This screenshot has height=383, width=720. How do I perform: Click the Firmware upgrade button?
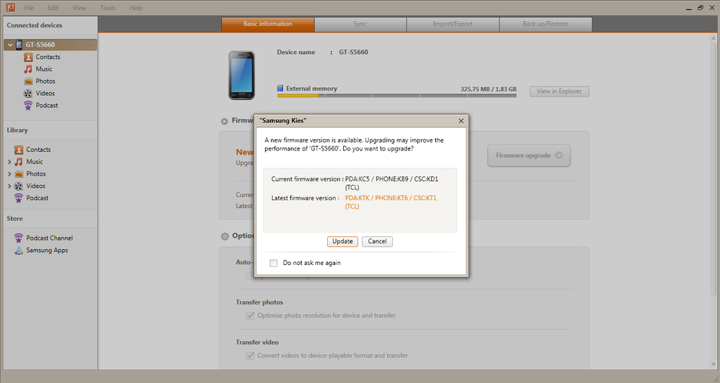[x=529, y=156]
